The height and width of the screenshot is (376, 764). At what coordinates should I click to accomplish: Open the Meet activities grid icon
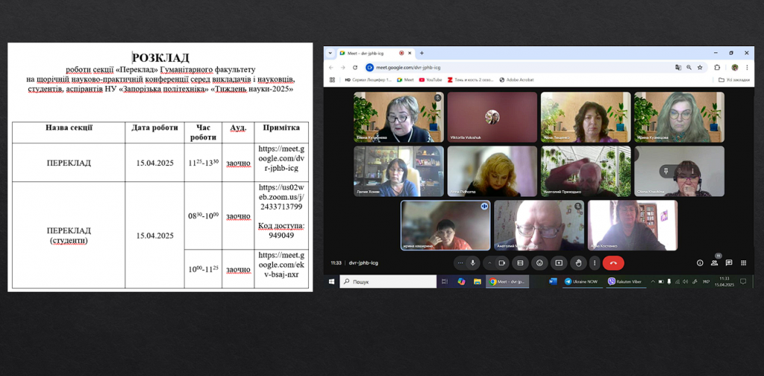click(744, 263)
